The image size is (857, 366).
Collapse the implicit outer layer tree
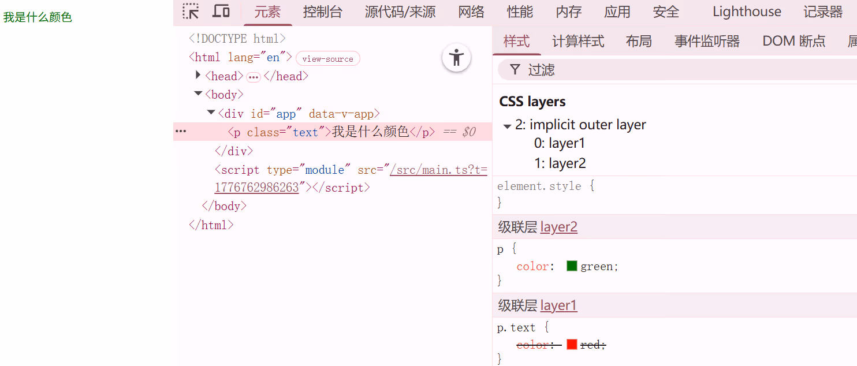[507, 126]
